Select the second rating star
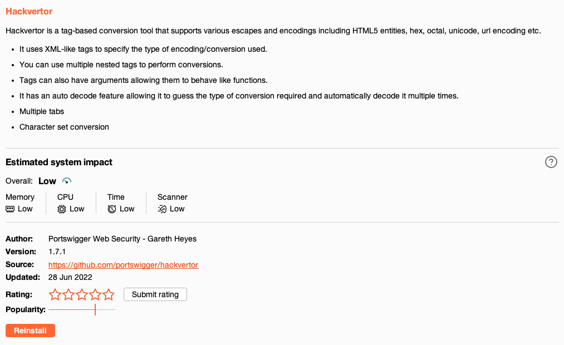 pyautogui.click(x=68, y=294)
